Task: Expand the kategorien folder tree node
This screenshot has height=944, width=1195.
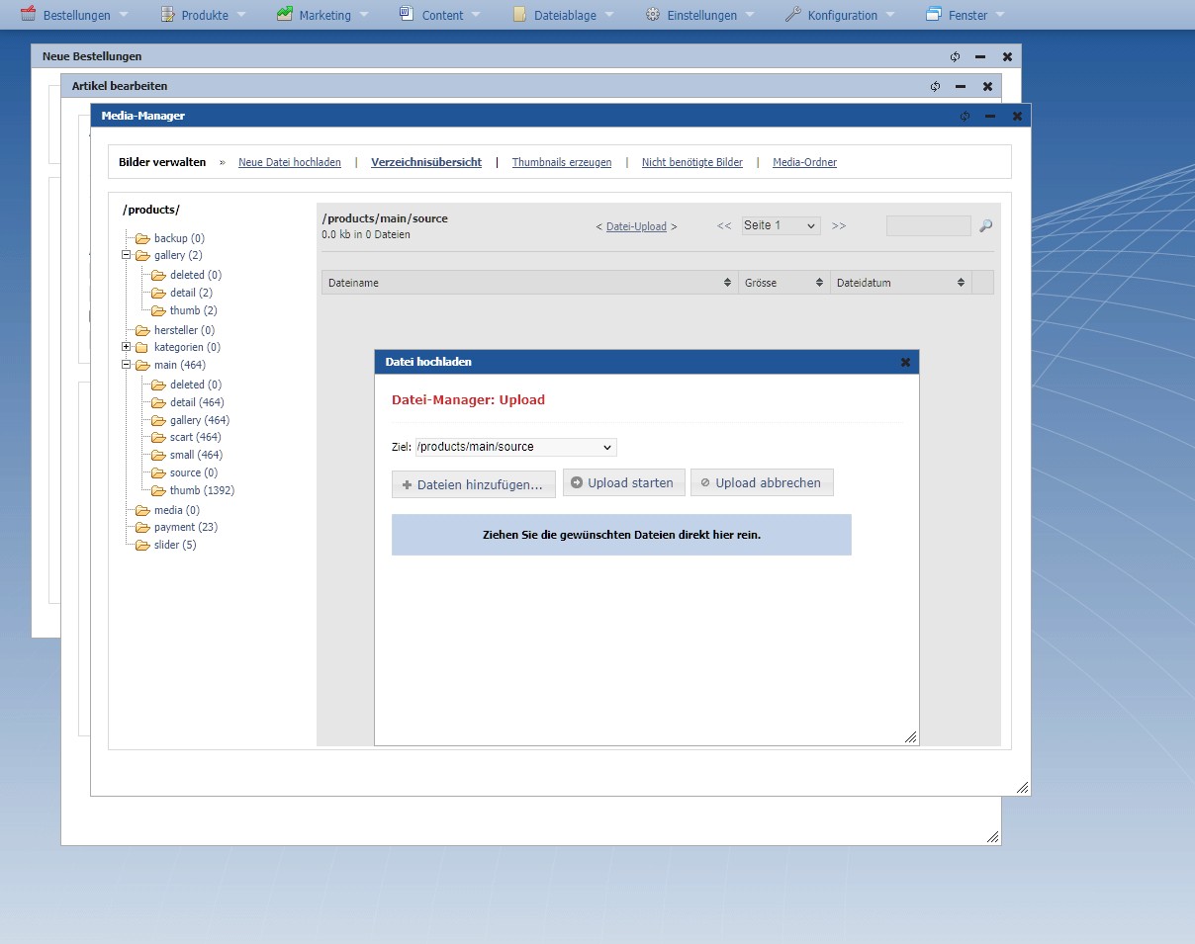Action: point(127,347)
